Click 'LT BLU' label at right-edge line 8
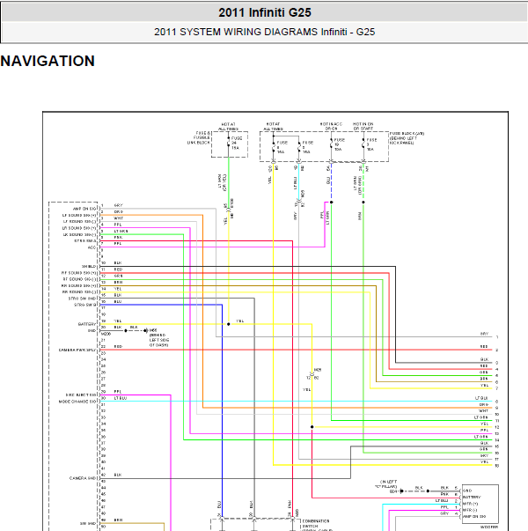The width and height of the screenshot is (528, 531). pos(482,398)
